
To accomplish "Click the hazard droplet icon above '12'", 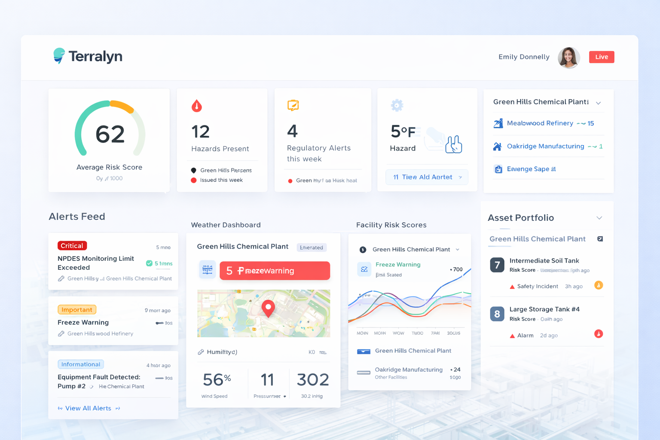I will (197, 105).
